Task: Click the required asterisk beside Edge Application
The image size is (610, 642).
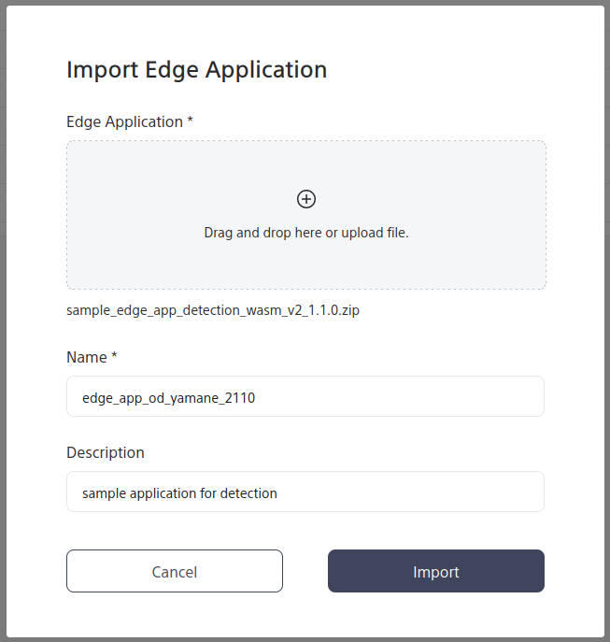Action: (x=191, y=121)
